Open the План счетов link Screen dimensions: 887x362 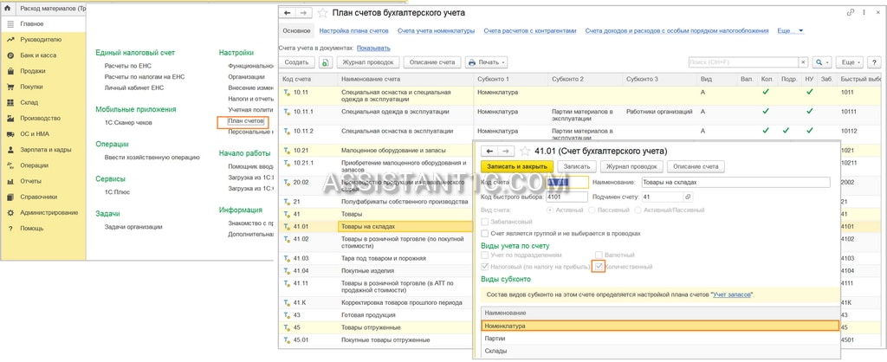(x=245, y=121)
